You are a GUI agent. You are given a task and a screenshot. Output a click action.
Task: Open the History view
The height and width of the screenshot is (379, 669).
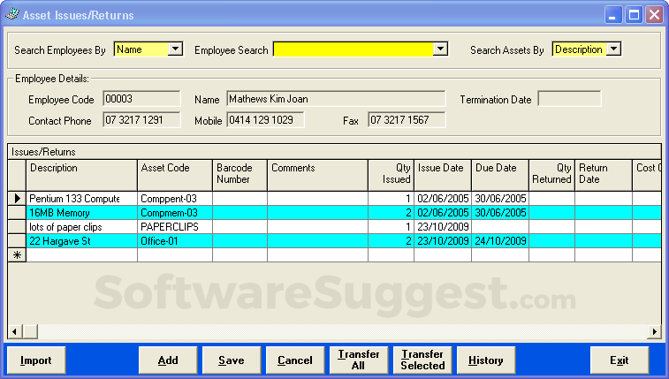(486, 360)
